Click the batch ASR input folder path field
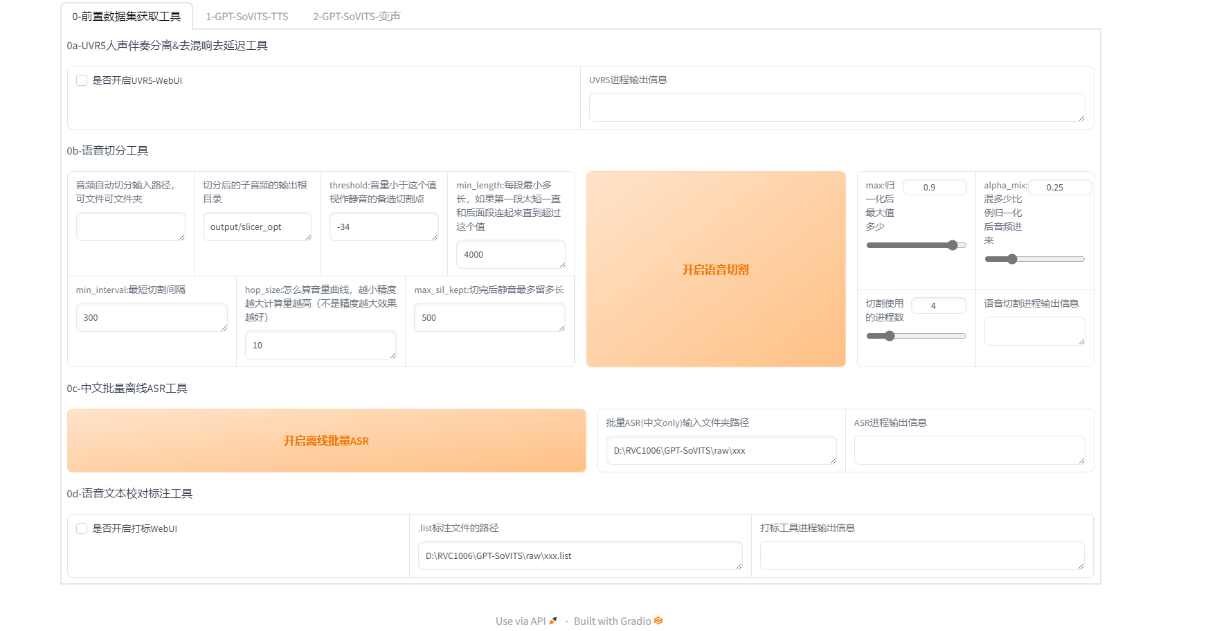 click(721, 450)
